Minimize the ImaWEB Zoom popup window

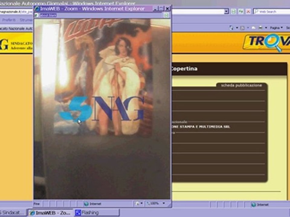click(156, 8)
